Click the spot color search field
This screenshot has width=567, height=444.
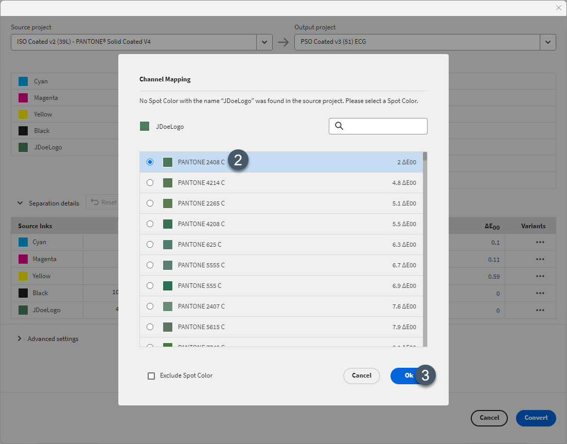click(378, 126)
